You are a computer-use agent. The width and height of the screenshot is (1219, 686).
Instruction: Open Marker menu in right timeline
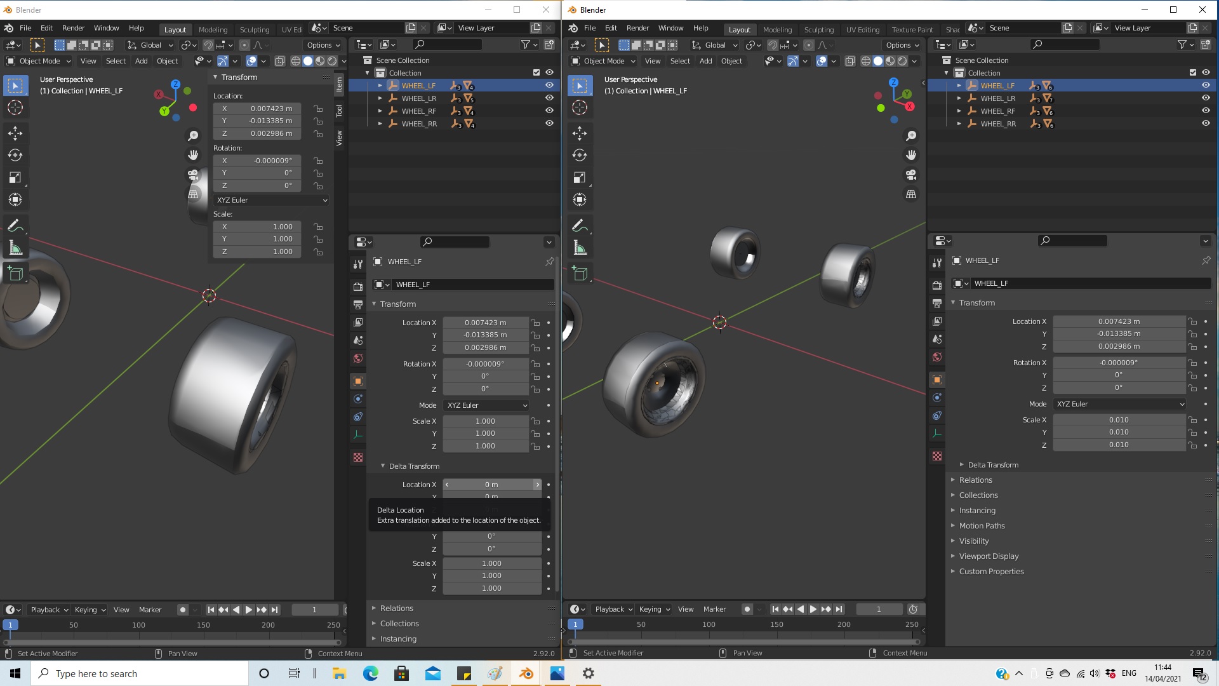[x=714, y=609]
